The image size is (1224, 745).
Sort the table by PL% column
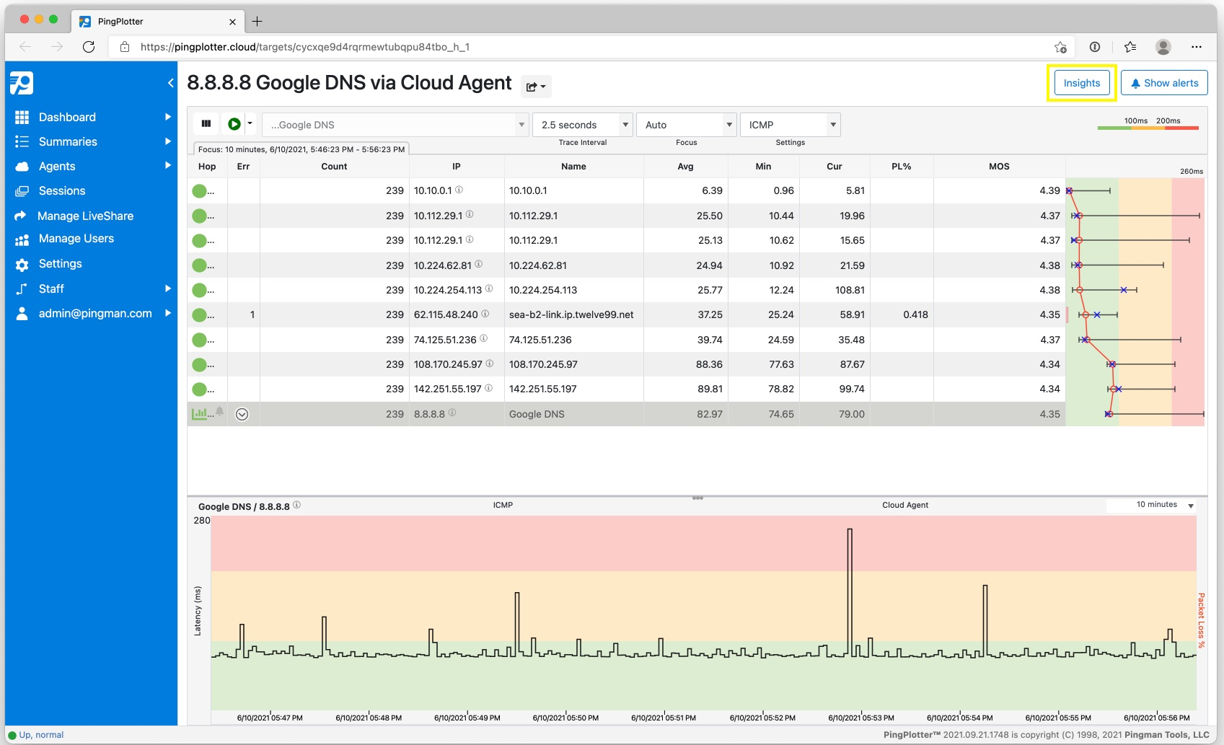coord(902,167)
